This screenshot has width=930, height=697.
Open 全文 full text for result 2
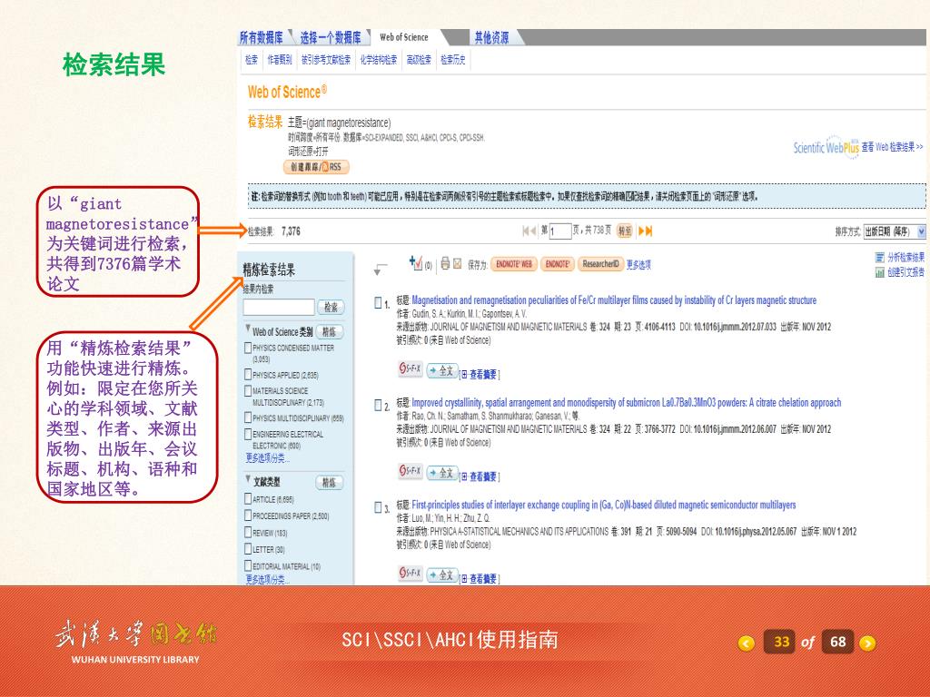click(442, 473)
